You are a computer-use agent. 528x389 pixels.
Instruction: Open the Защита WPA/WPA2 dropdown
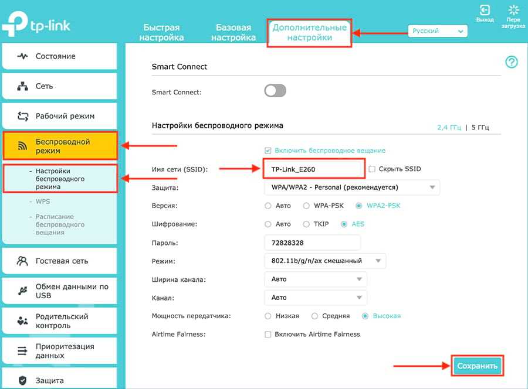[x=351, y=187]
